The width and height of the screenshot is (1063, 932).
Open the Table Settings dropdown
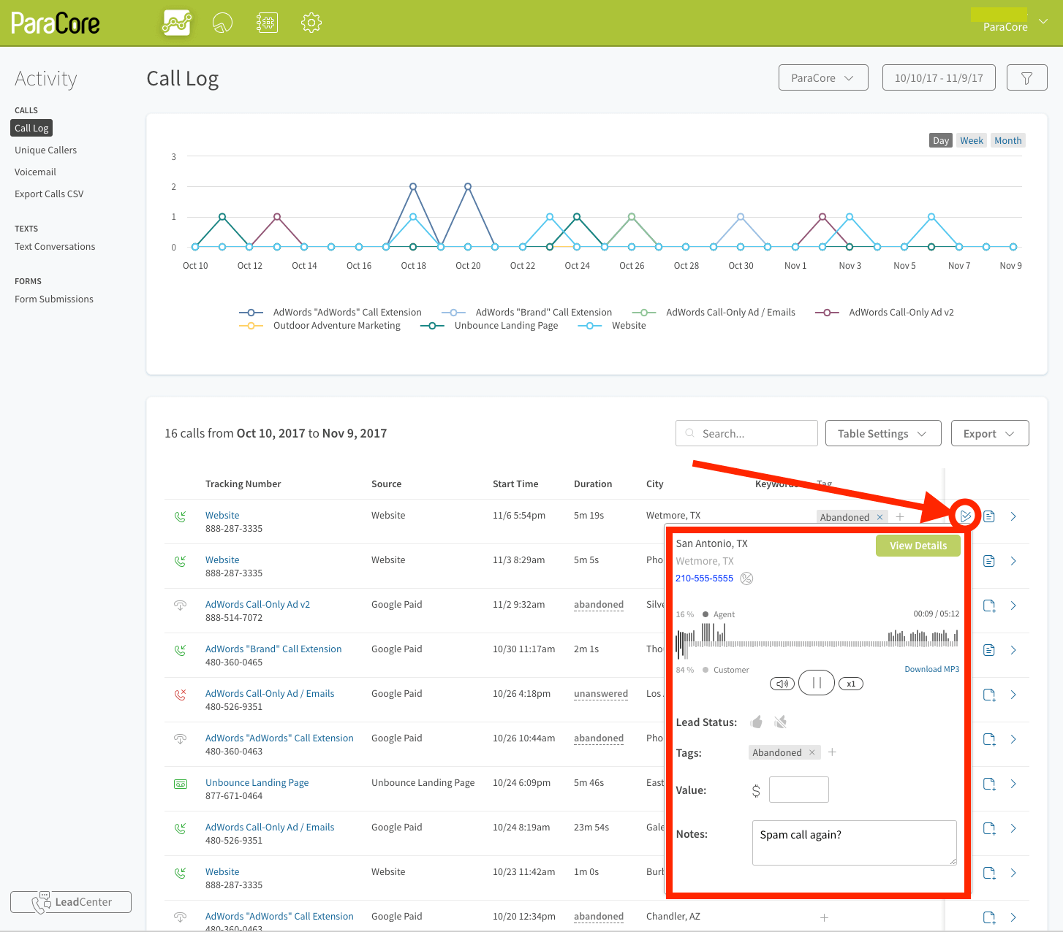click(882, 433)
